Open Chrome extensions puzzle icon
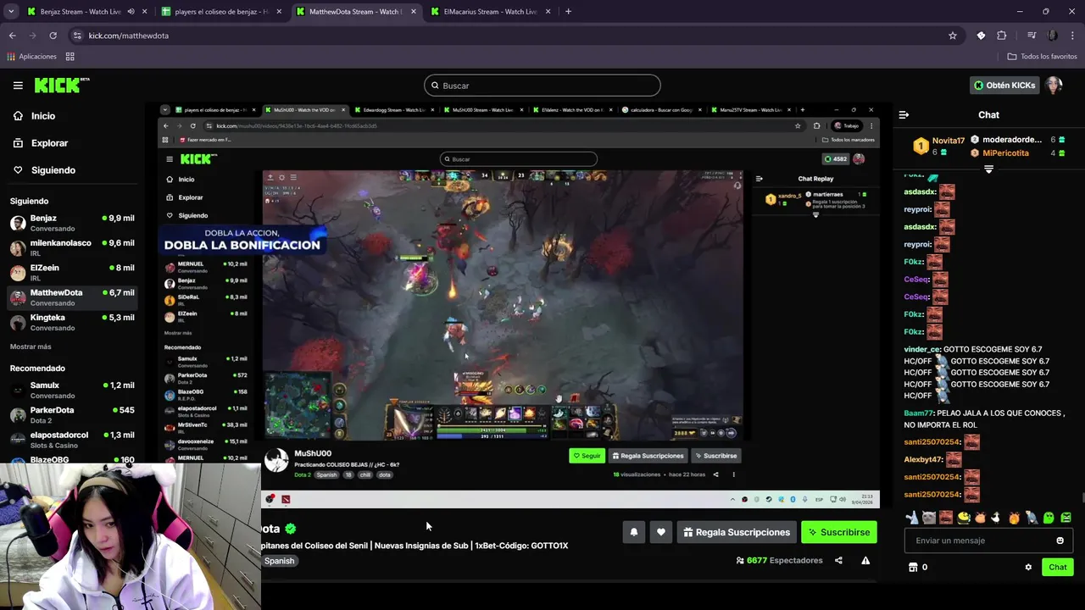 tap(1002, 36)
